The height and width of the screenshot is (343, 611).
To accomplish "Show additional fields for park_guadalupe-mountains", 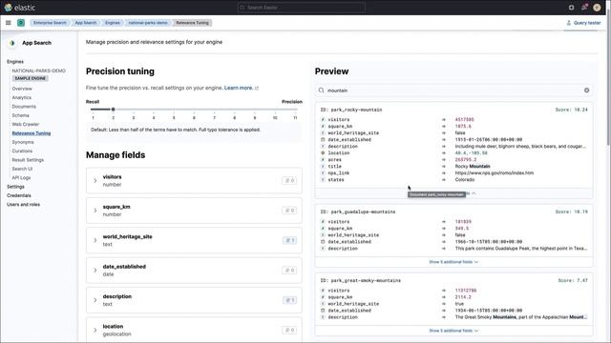I will 453,262.
